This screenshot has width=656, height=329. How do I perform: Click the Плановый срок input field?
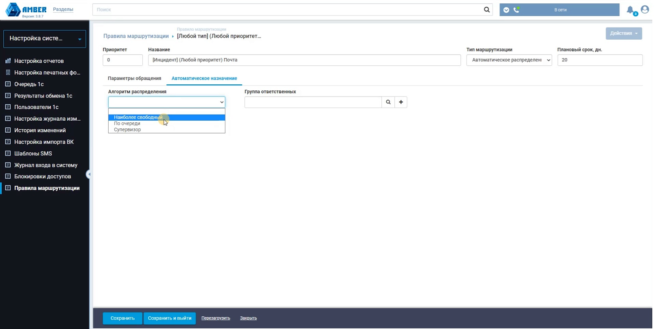tap(600, 60)
